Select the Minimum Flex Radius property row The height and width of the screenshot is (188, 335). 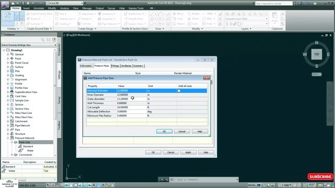pos(147,116)
